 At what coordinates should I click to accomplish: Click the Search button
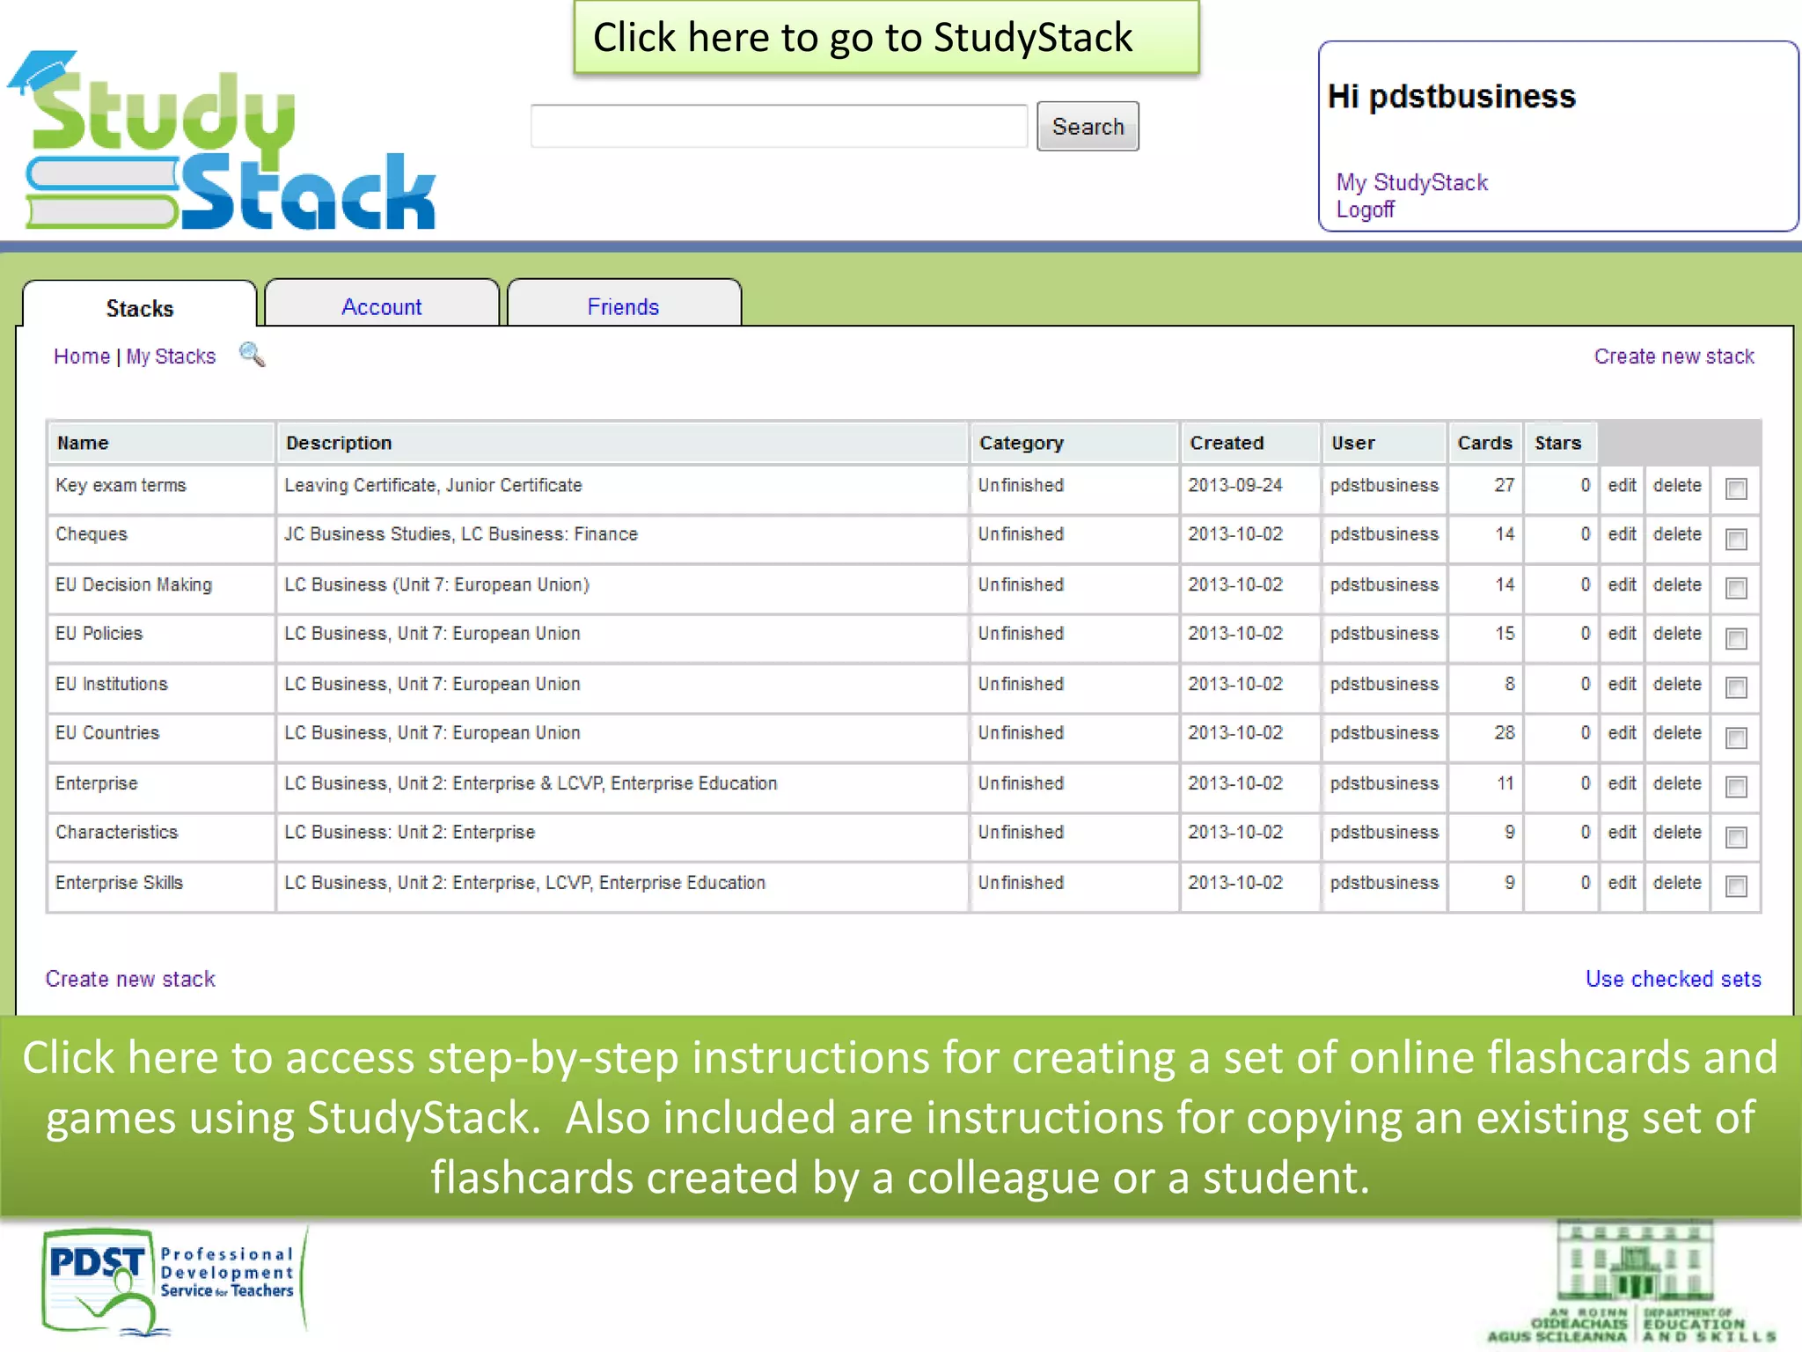pos(1088,126)
